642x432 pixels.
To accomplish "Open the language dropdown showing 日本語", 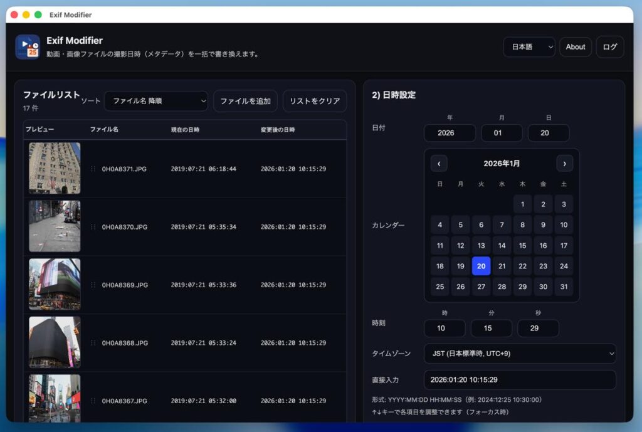I will (529, 47).
